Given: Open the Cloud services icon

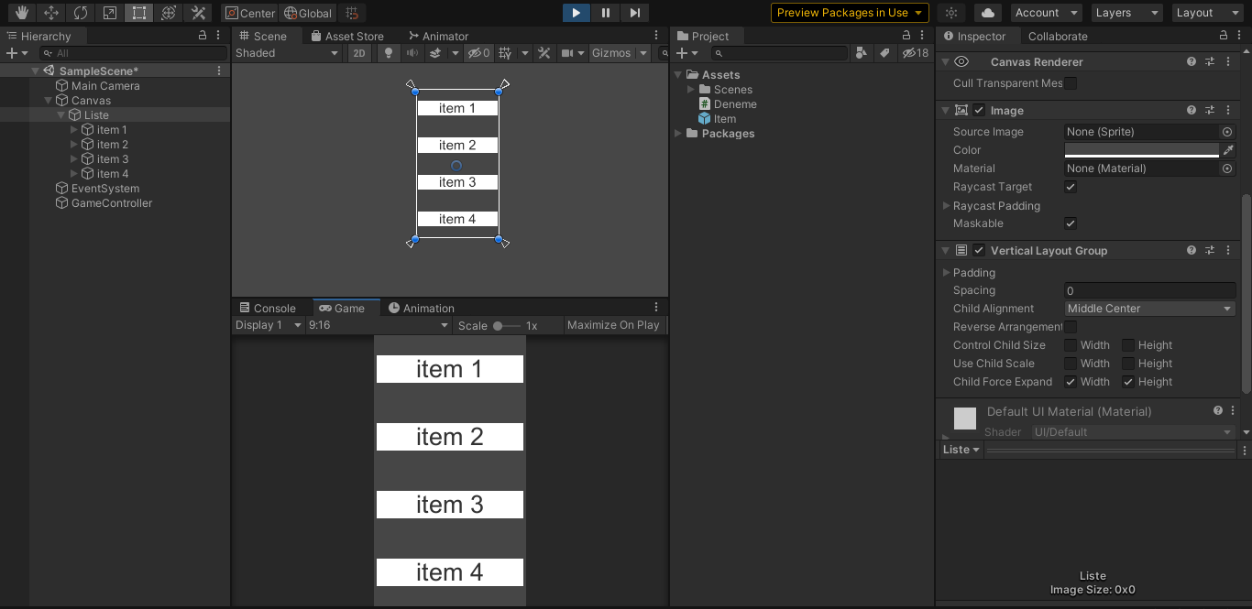Looking at the screenshot, I should point(987,13).
